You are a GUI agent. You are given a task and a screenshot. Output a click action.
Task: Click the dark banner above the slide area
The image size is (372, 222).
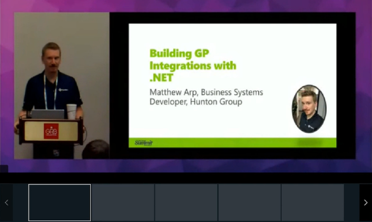(x=232, y=16)
